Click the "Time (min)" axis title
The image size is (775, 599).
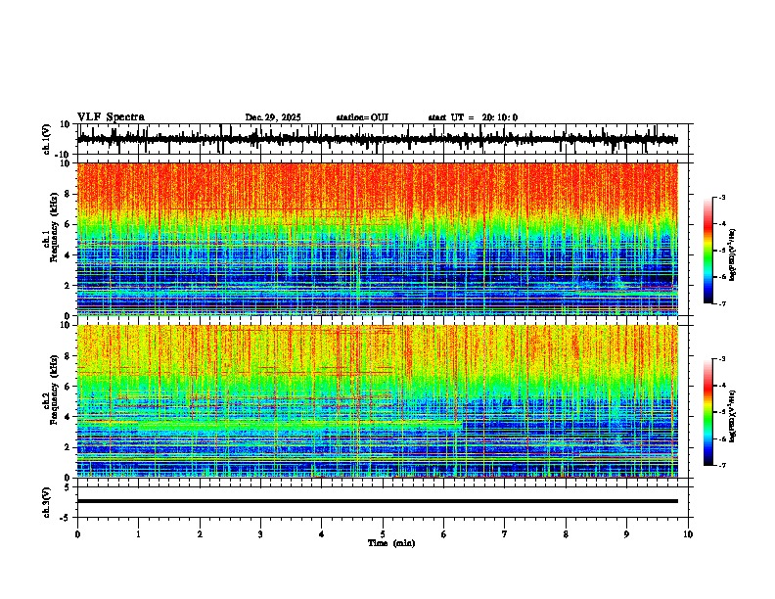[x=391, y=543]
